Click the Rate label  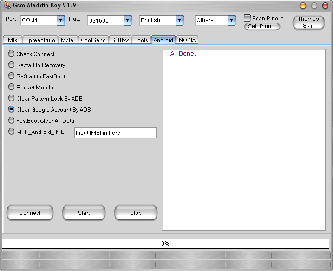[x=75, y=19]
